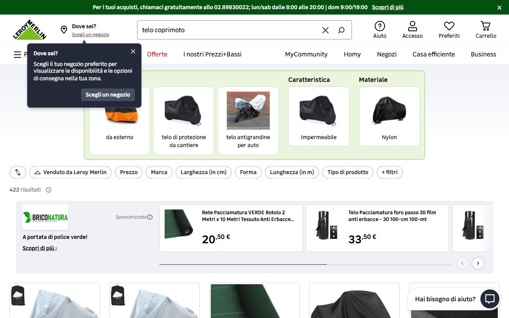Image resolution: width=509 pixels, height=318 pixels.
Task: Click the Scegli un negozio header link
Action: coord(91,35)
